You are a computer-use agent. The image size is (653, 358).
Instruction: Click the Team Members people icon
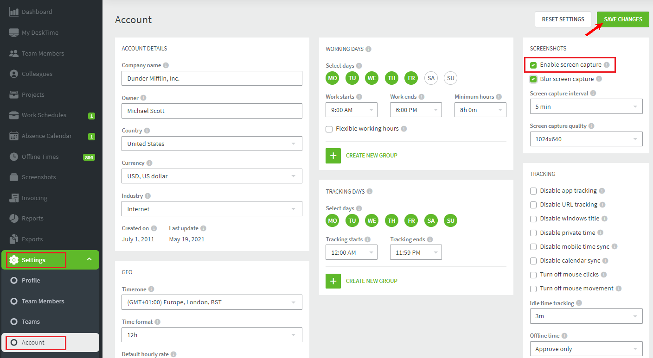point(14,53)
